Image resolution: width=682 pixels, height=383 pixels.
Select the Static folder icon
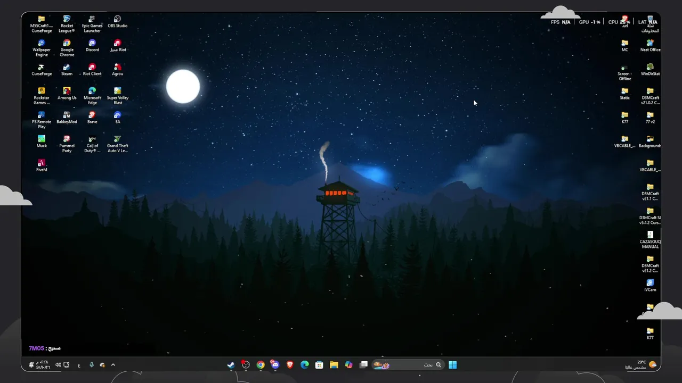point(624,94)
